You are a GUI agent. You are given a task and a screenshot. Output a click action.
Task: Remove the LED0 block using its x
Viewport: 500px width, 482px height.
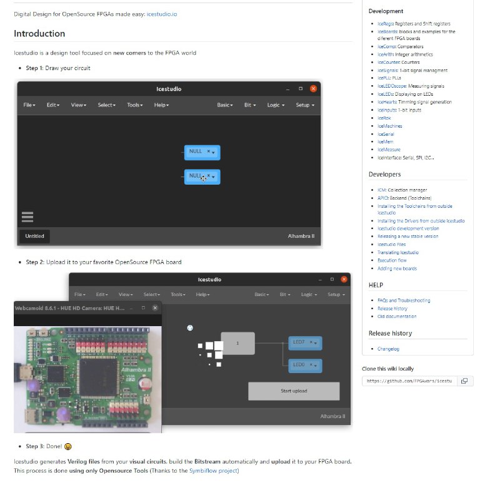311,364
